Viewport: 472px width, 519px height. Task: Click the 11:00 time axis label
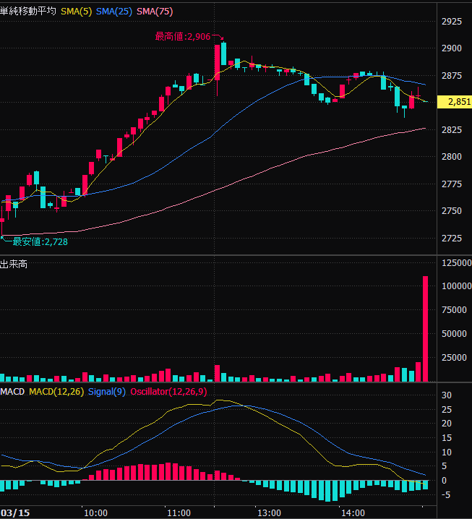(179, 513)
